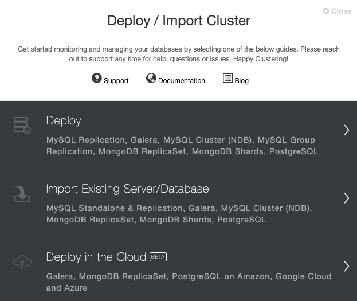Click the Support question mark icon
This screenshot has width=357, height=301.
[x=96, y=78]
